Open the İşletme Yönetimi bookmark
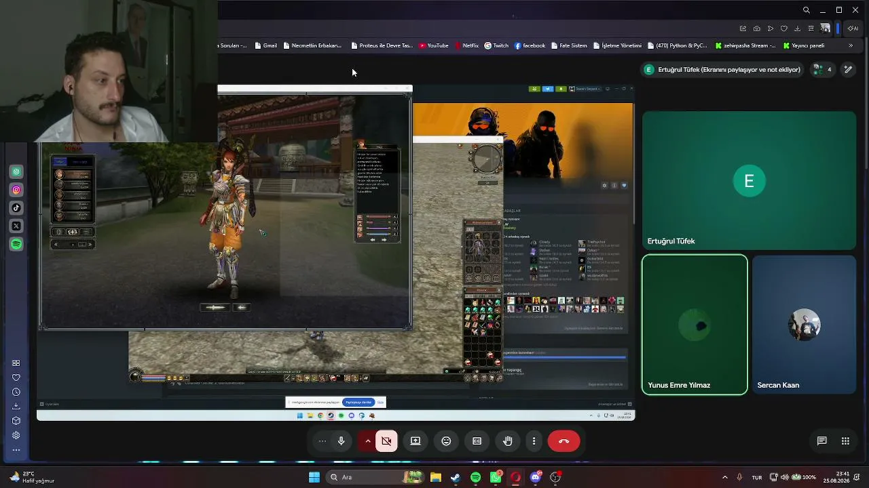This screenshot has height=488, width=869. click(617, 45)
